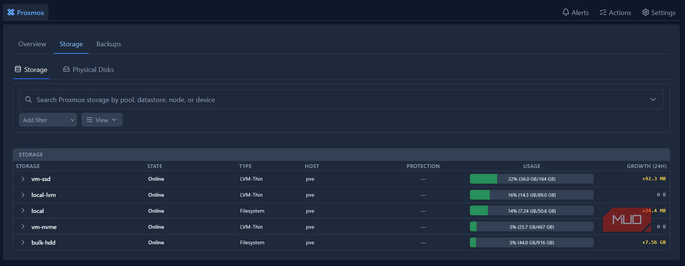Expand the local storage row

tap(23, 210)
